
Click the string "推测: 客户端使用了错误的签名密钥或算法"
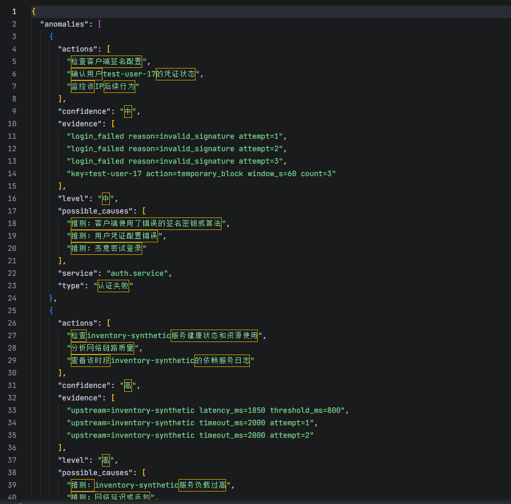(x=146, y=224)
